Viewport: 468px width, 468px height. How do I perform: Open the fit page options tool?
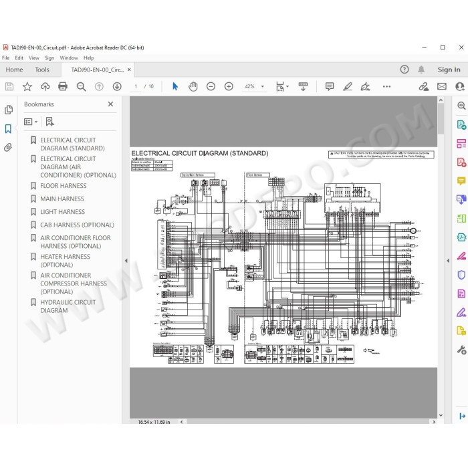(280, 86)
